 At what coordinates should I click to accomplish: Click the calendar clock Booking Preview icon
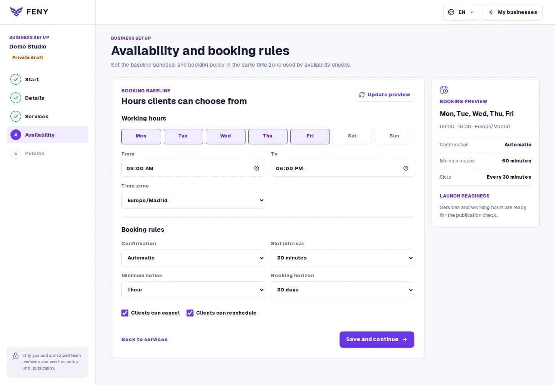point(444,90)
